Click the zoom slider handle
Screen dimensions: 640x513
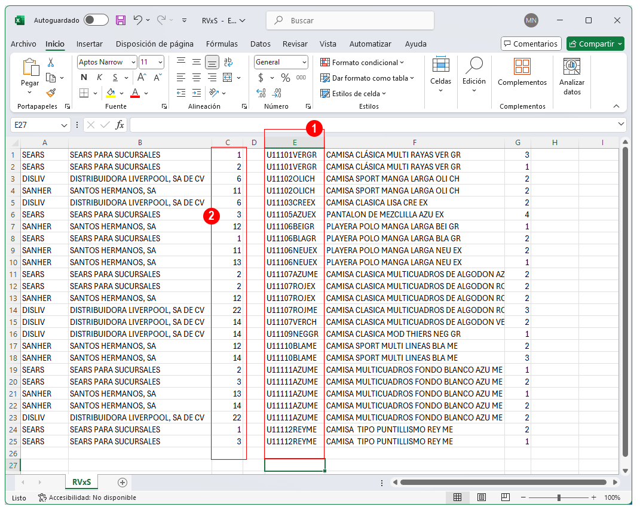pos(559,497)
